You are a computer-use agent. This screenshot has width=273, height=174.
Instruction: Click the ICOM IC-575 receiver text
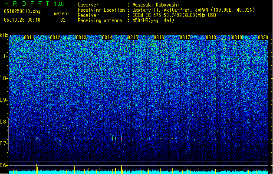(174, 15)
